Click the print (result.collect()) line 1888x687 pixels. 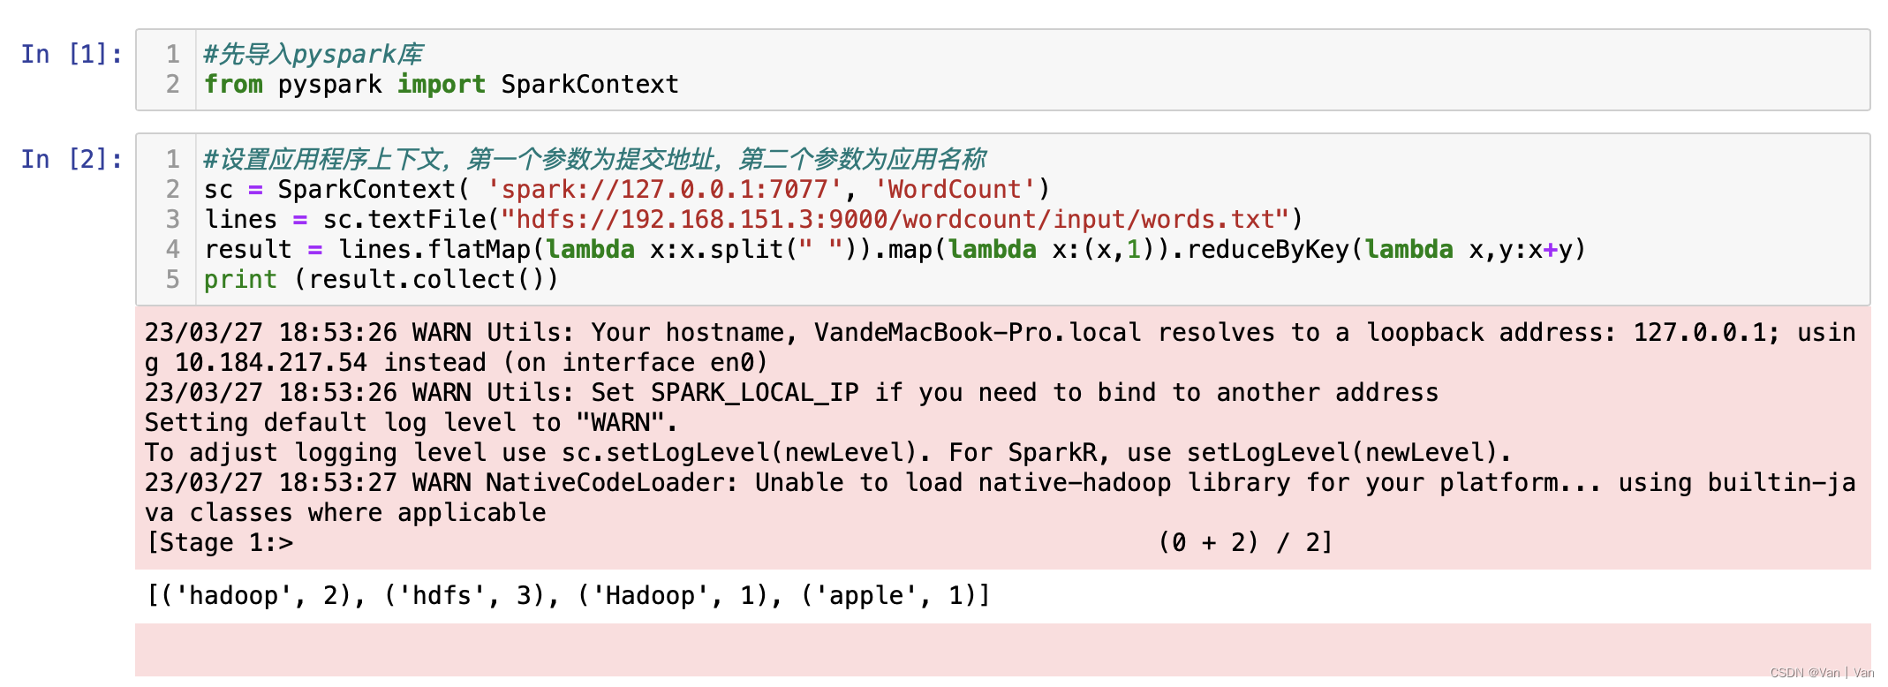381,280
